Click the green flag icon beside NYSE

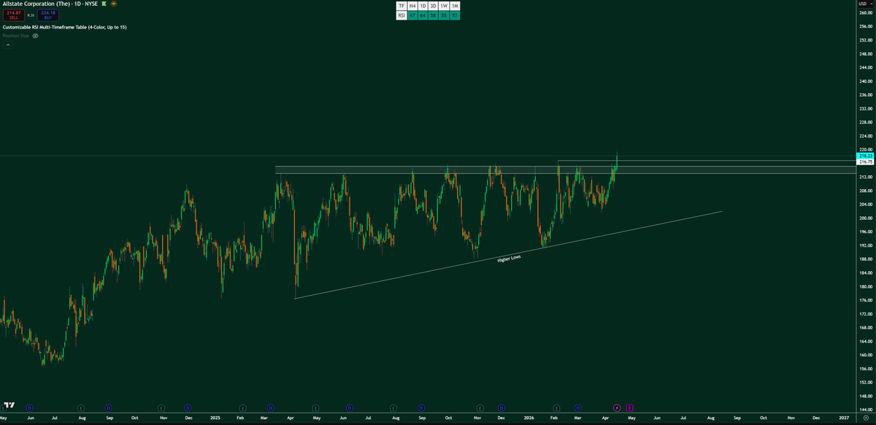pos(104,4)
